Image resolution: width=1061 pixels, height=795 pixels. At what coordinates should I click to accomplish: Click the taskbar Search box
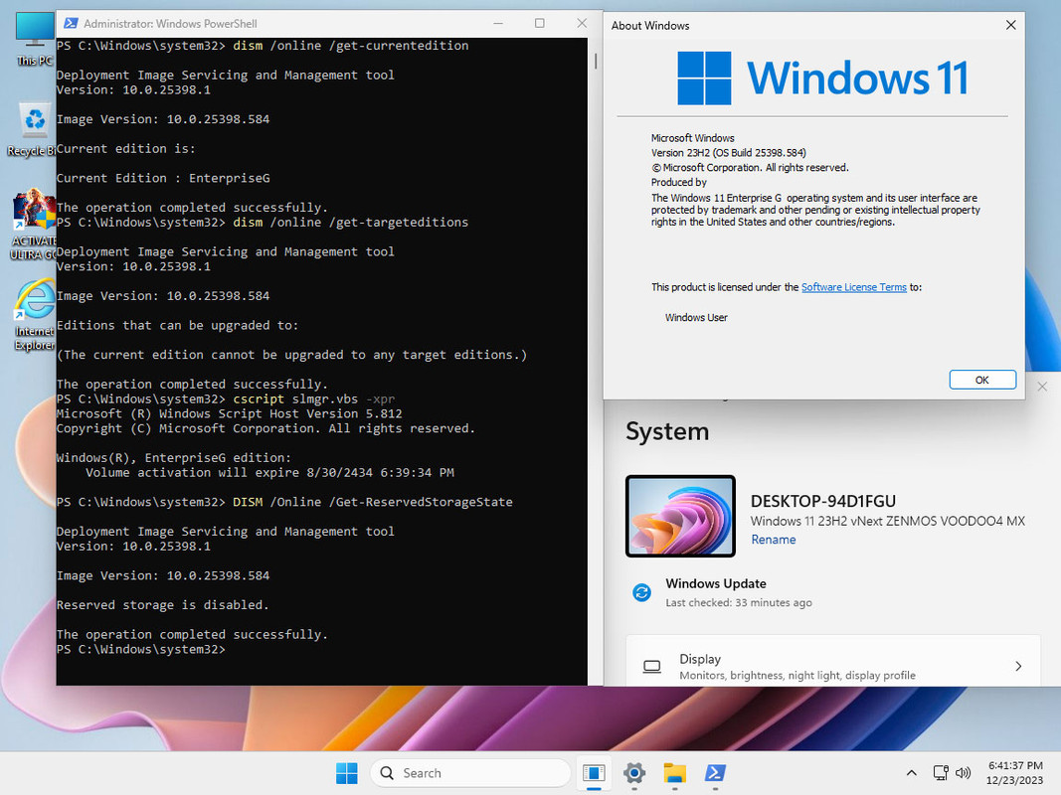click(470, 773)
